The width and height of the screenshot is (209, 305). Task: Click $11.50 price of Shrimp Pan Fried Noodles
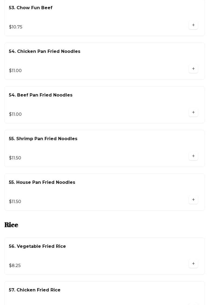pos(15,158)
